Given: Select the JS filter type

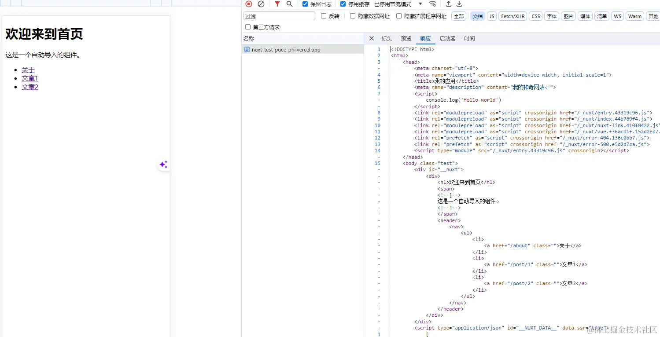Looking at the screenshot, I should click(x=492, y=16).
